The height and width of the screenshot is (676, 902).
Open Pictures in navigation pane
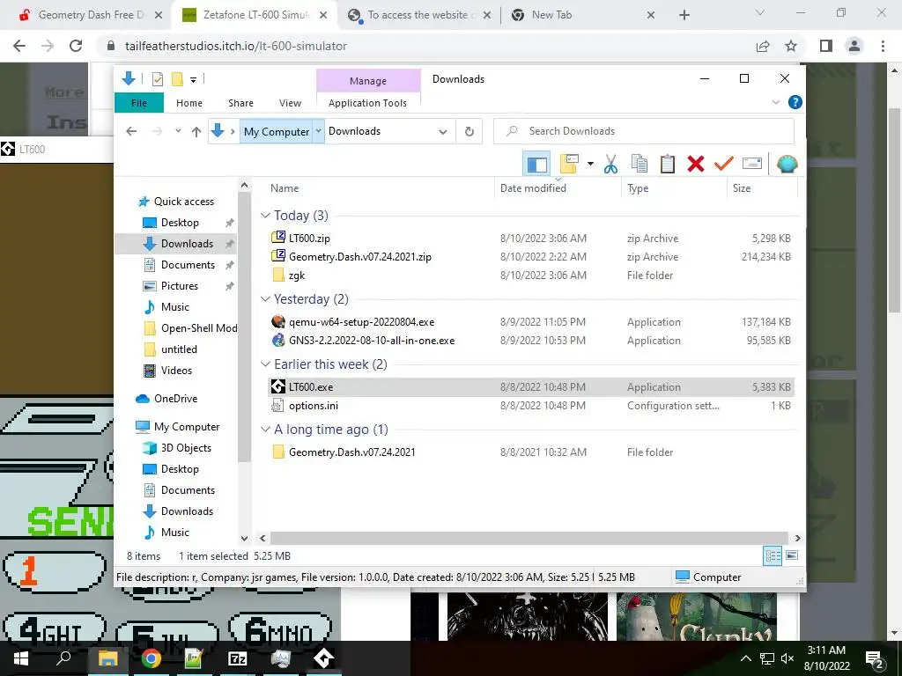179,286
